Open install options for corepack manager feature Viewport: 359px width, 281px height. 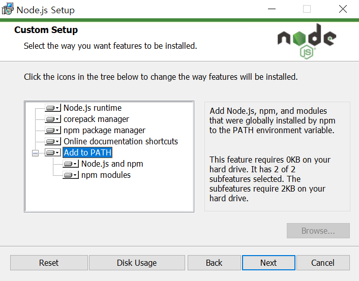click(53, 119)
